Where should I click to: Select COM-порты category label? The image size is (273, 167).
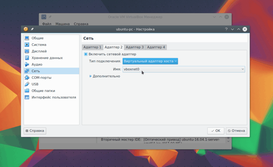41,78
